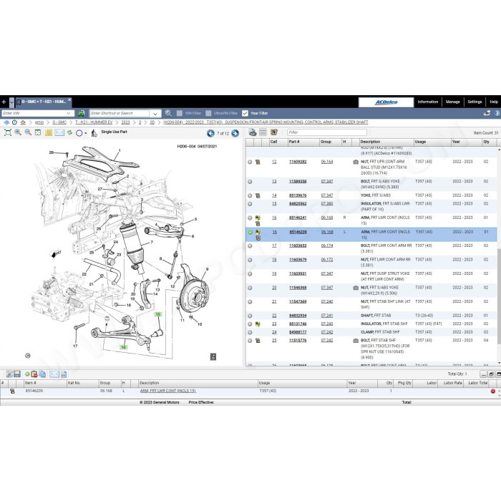Image resolution: width=501 pixels, height=501 pixels.
Task: Click the printer icon in the blue bar
Action: (487, 113)
